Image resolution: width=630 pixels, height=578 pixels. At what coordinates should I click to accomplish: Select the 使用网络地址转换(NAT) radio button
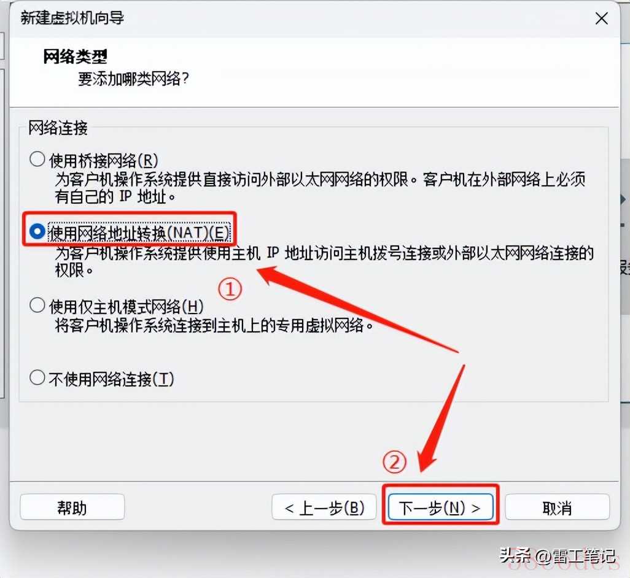pos(37,231)
